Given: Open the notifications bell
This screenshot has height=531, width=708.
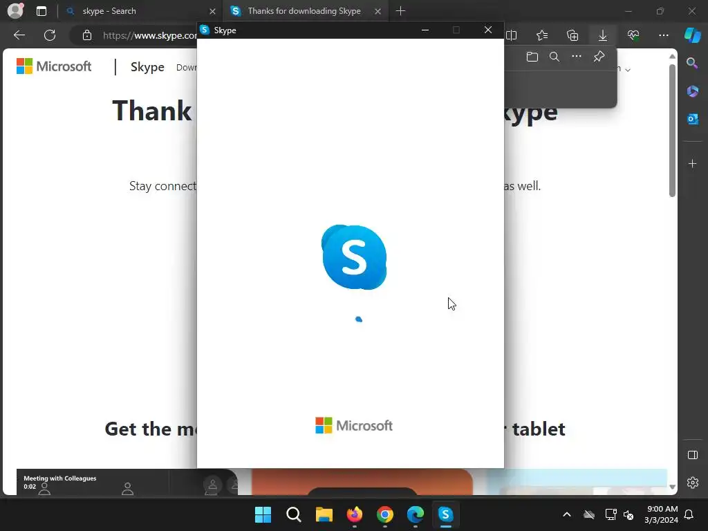Looking at the screenshot, I should click(x=689, y=514).
